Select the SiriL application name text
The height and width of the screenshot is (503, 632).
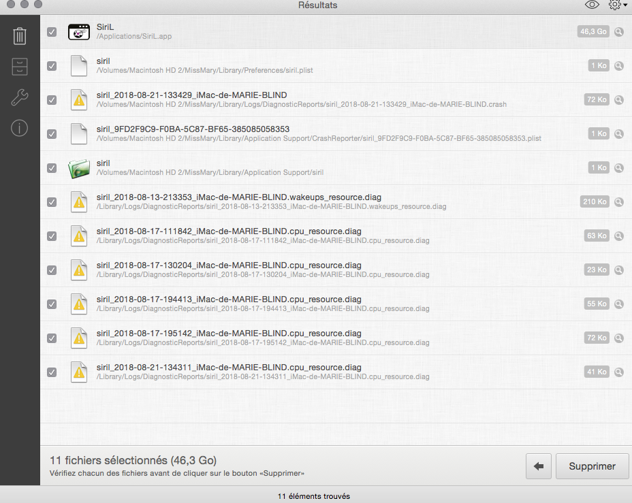105,27
